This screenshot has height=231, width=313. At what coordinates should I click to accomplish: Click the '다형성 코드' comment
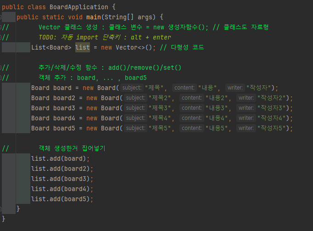tap(182, 47)
